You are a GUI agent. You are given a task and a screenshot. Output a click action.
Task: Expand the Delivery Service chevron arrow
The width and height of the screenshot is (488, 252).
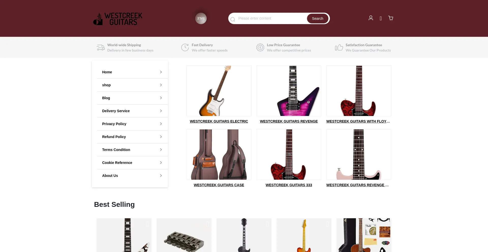[161, 111]
